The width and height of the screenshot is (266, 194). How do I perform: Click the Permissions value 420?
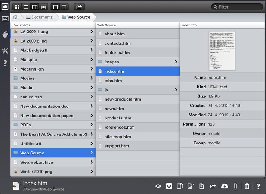tap(211, 124)
